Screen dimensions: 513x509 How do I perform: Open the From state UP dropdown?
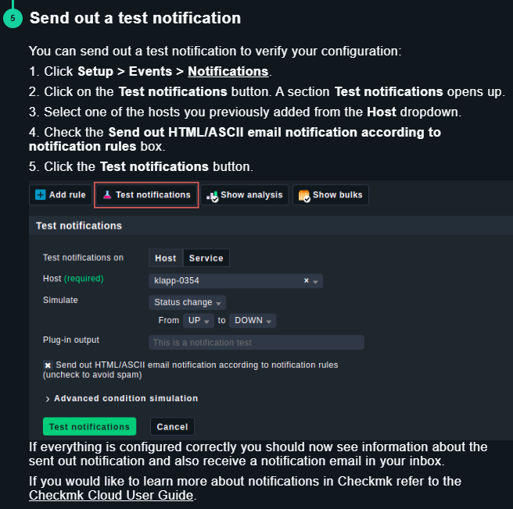coord(197,321)
